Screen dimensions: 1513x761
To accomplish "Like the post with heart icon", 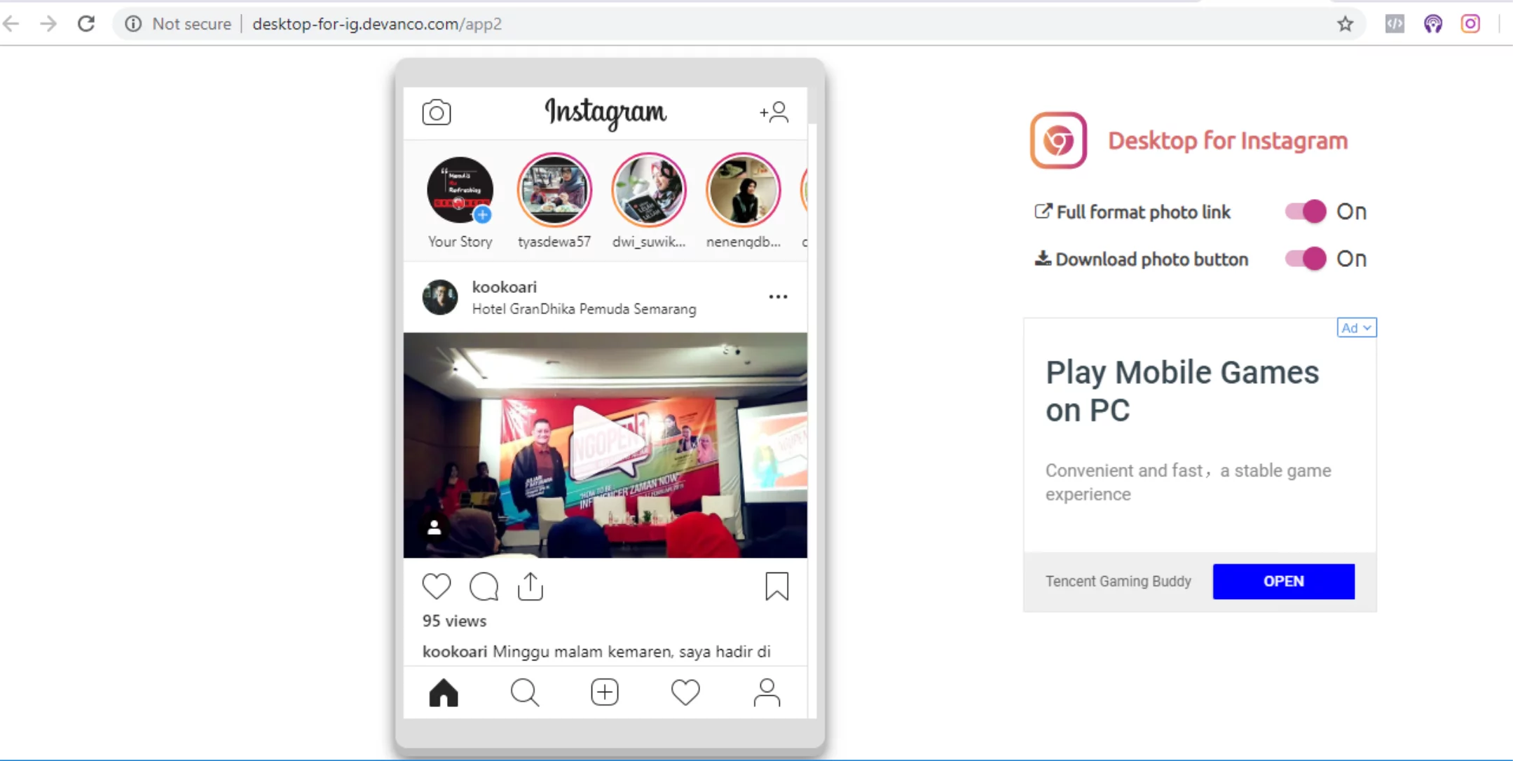I will click(436, 587).
